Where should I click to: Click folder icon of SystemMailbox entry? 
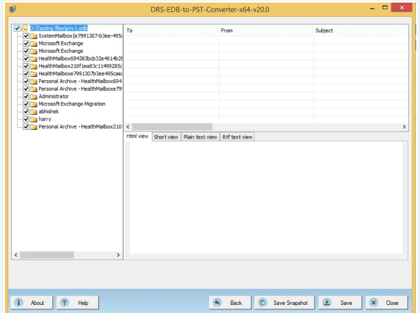tap(34, 36)
